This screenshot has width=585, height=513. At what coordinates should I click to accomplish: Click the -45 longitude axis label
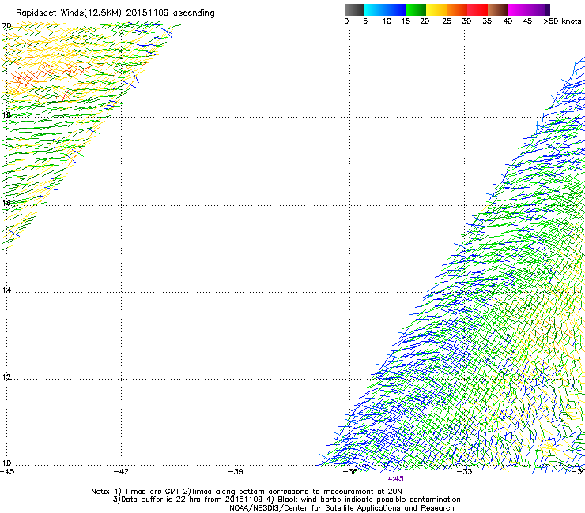(7, 472)
